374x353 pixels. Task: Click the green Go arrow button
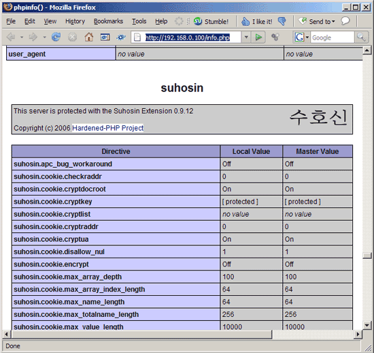click(258, 37)
